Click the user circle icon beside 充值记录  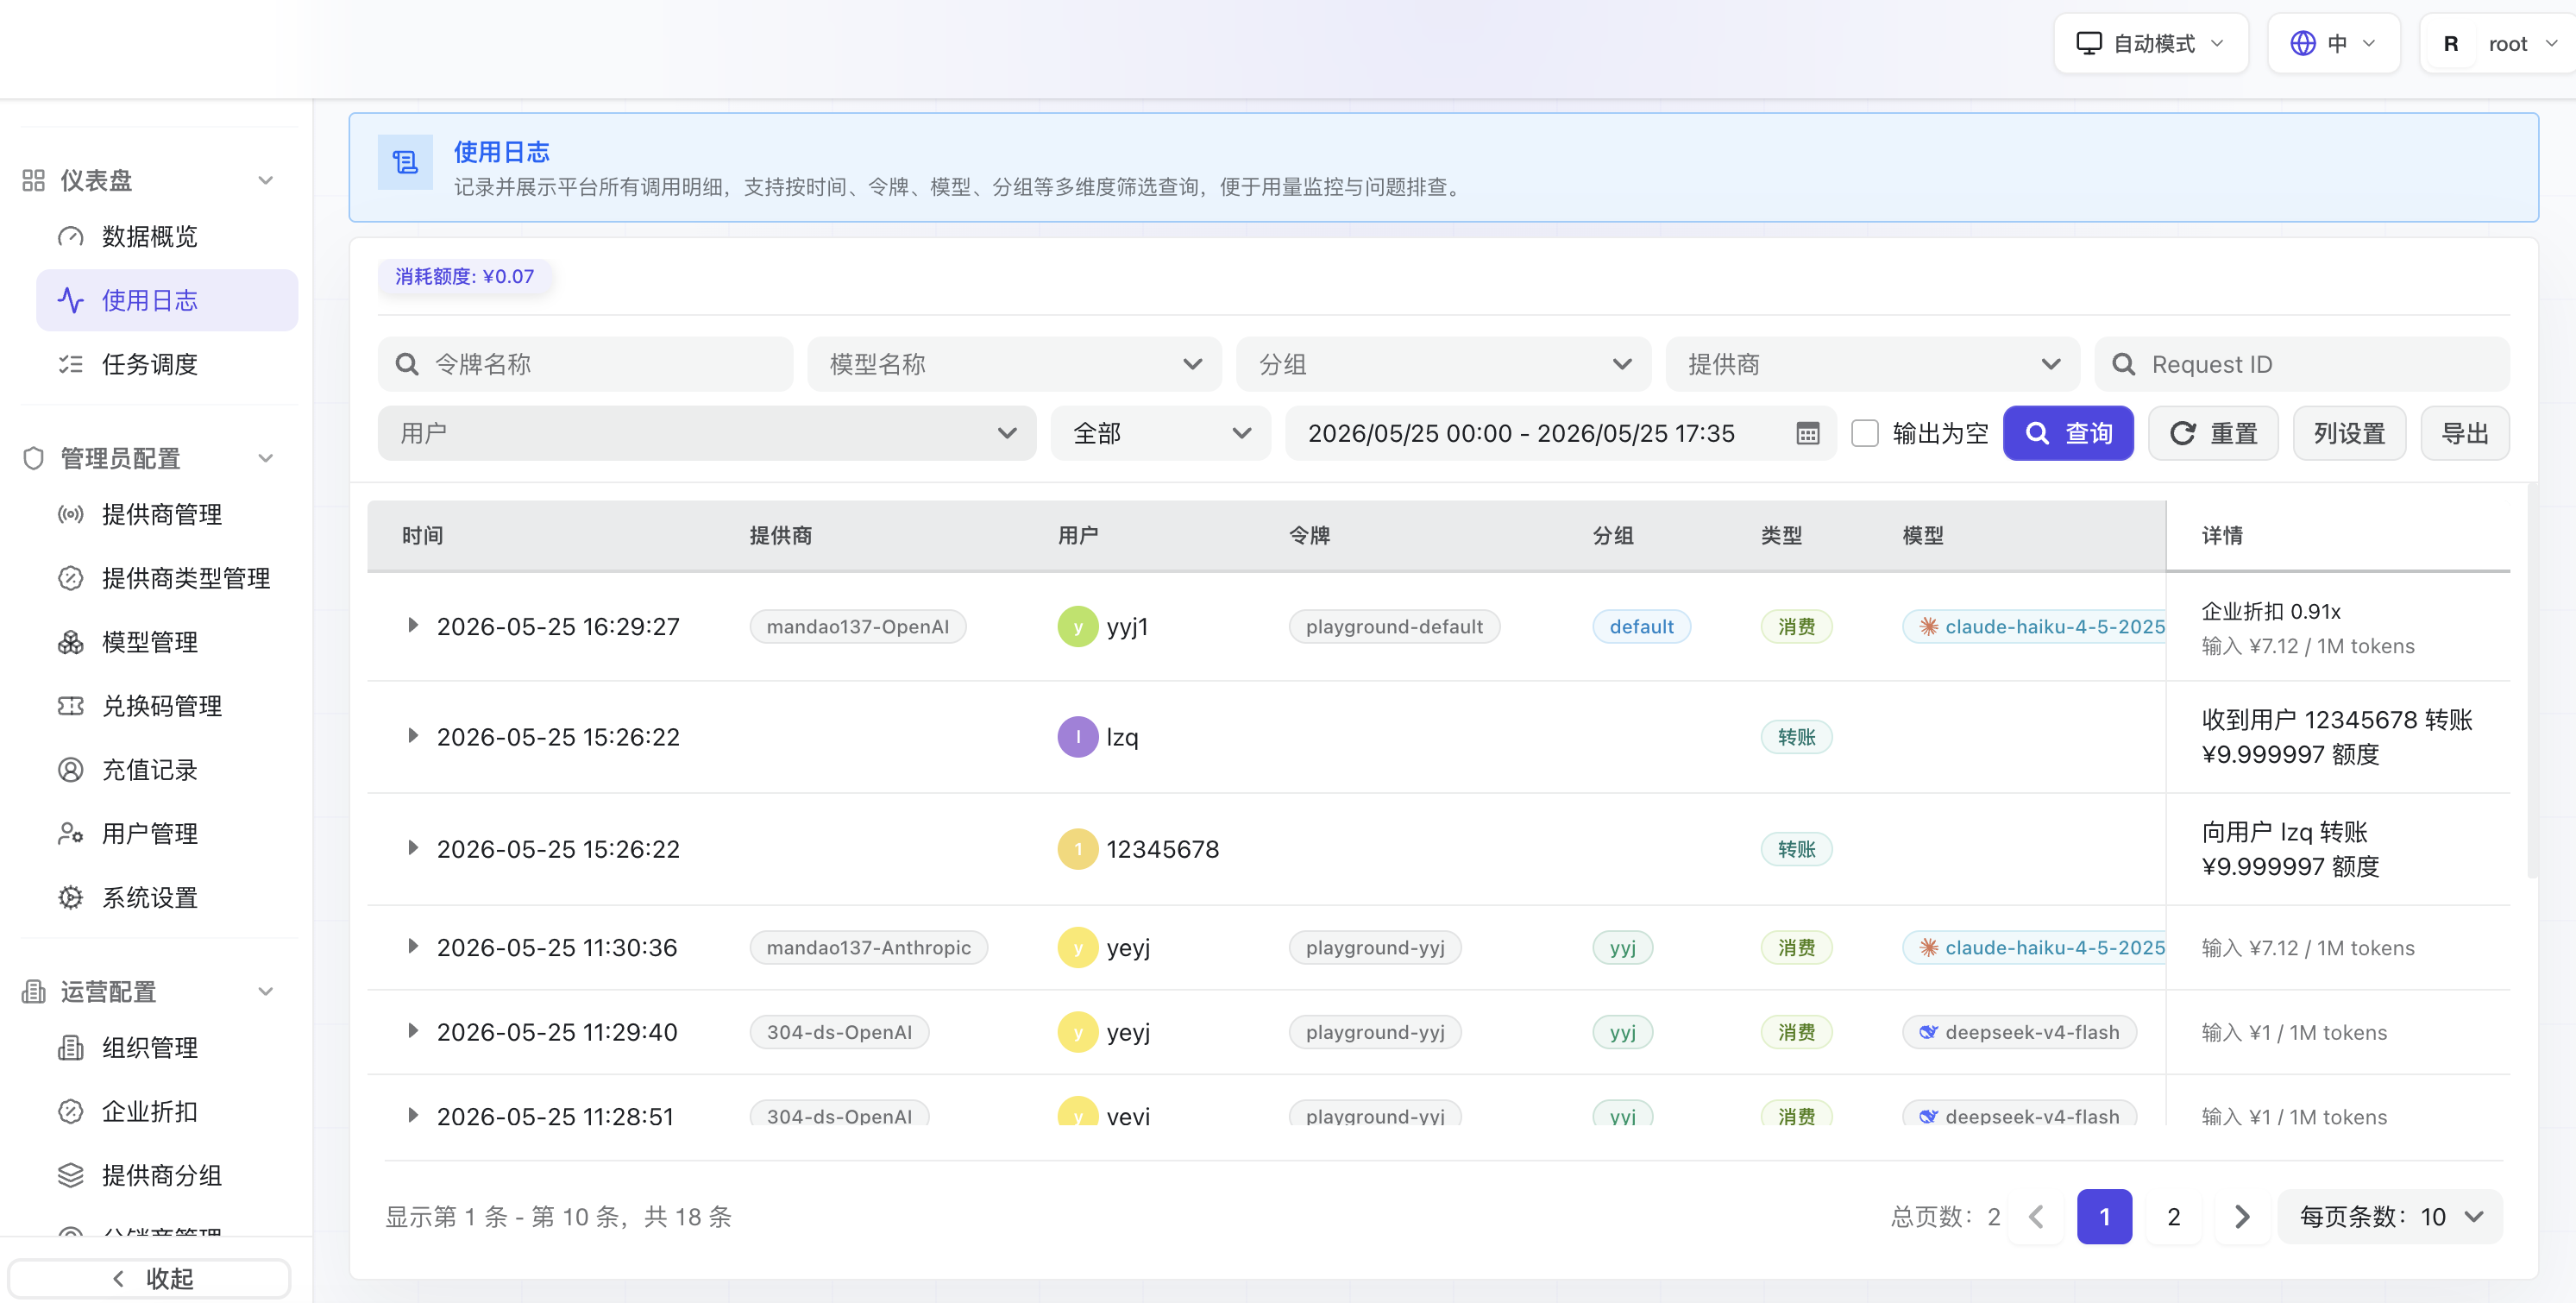70,770
